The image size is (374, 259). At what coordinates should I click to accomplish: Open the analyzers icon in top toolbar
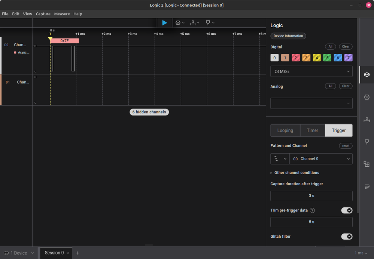[x=178, y=23]
